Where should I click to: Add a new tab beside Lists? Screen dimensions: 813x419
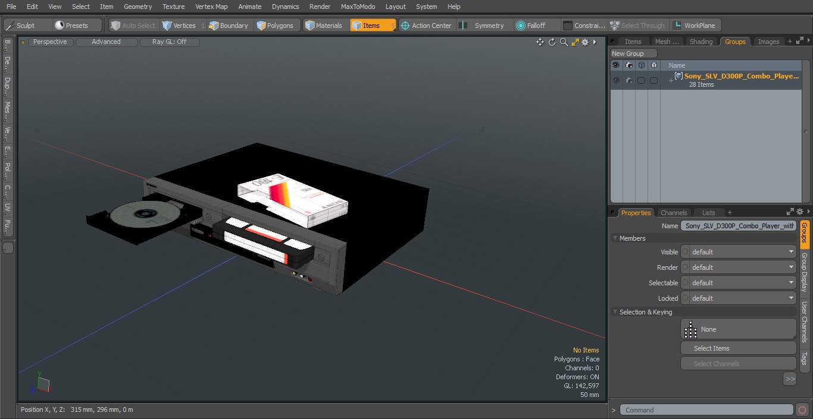[x=730, y=213]
